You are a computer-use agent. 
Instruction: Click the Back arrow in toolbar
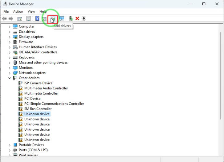coord(4,18)
